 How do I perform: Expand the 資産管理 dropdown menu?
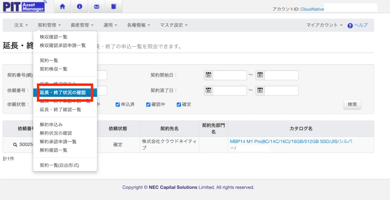coord(82,25)
